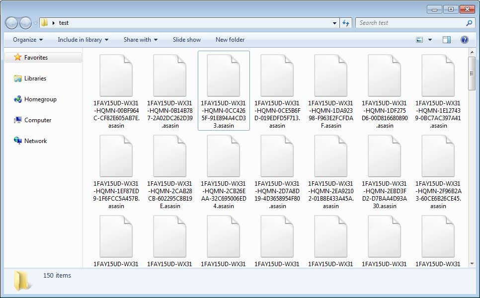Open recent pages dropdown beside navigation arrows

35,23
